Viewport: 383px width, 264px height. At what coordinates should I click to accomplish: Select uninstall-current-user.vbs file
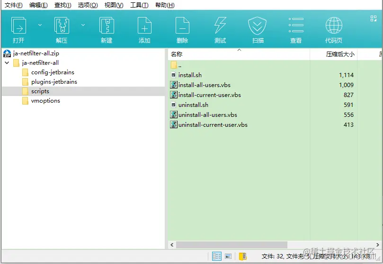[x=213, y=125]
